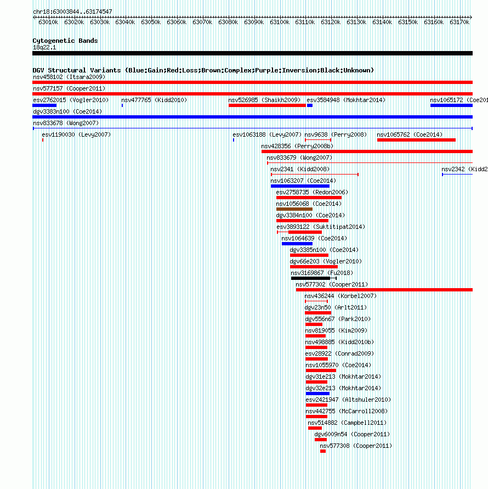The image size is (488, 489).
Task: Open dgv6009n54 (Cooper2011) variant label
Action: pyautogui.click(x=352, y=435)
